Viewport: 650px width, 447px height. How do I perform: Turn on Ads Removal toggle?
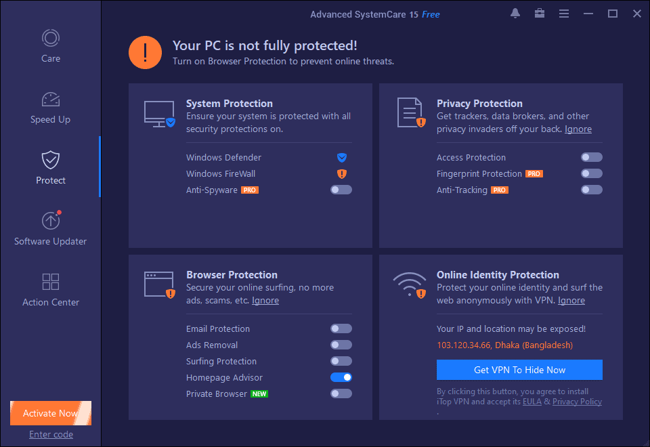tap(341, 345)
